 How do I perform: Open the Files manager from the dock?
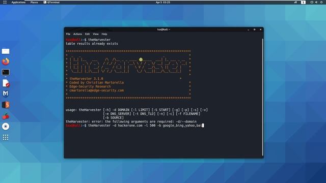click(x=6, y=51)
